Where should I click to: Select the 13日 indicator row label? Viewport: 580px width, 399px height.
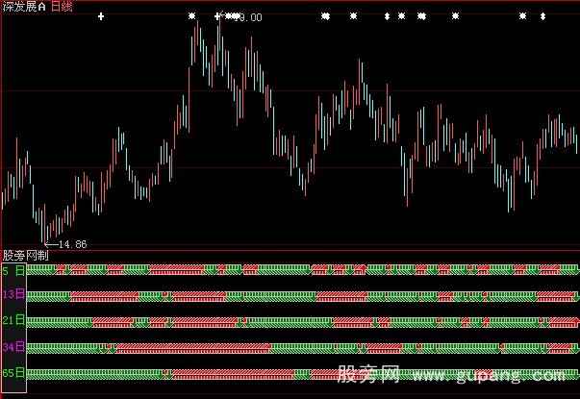pyautogui.click(x=13, y=295)
